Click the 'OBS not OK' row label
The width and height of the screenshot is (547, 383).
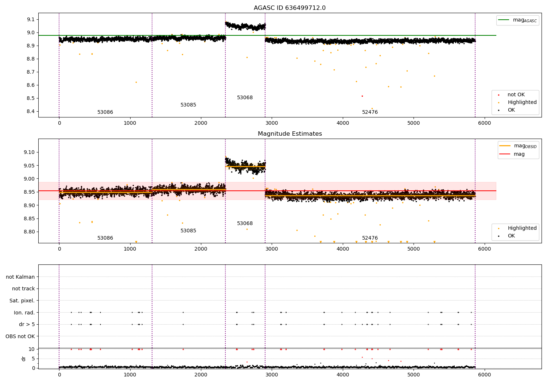20,337
